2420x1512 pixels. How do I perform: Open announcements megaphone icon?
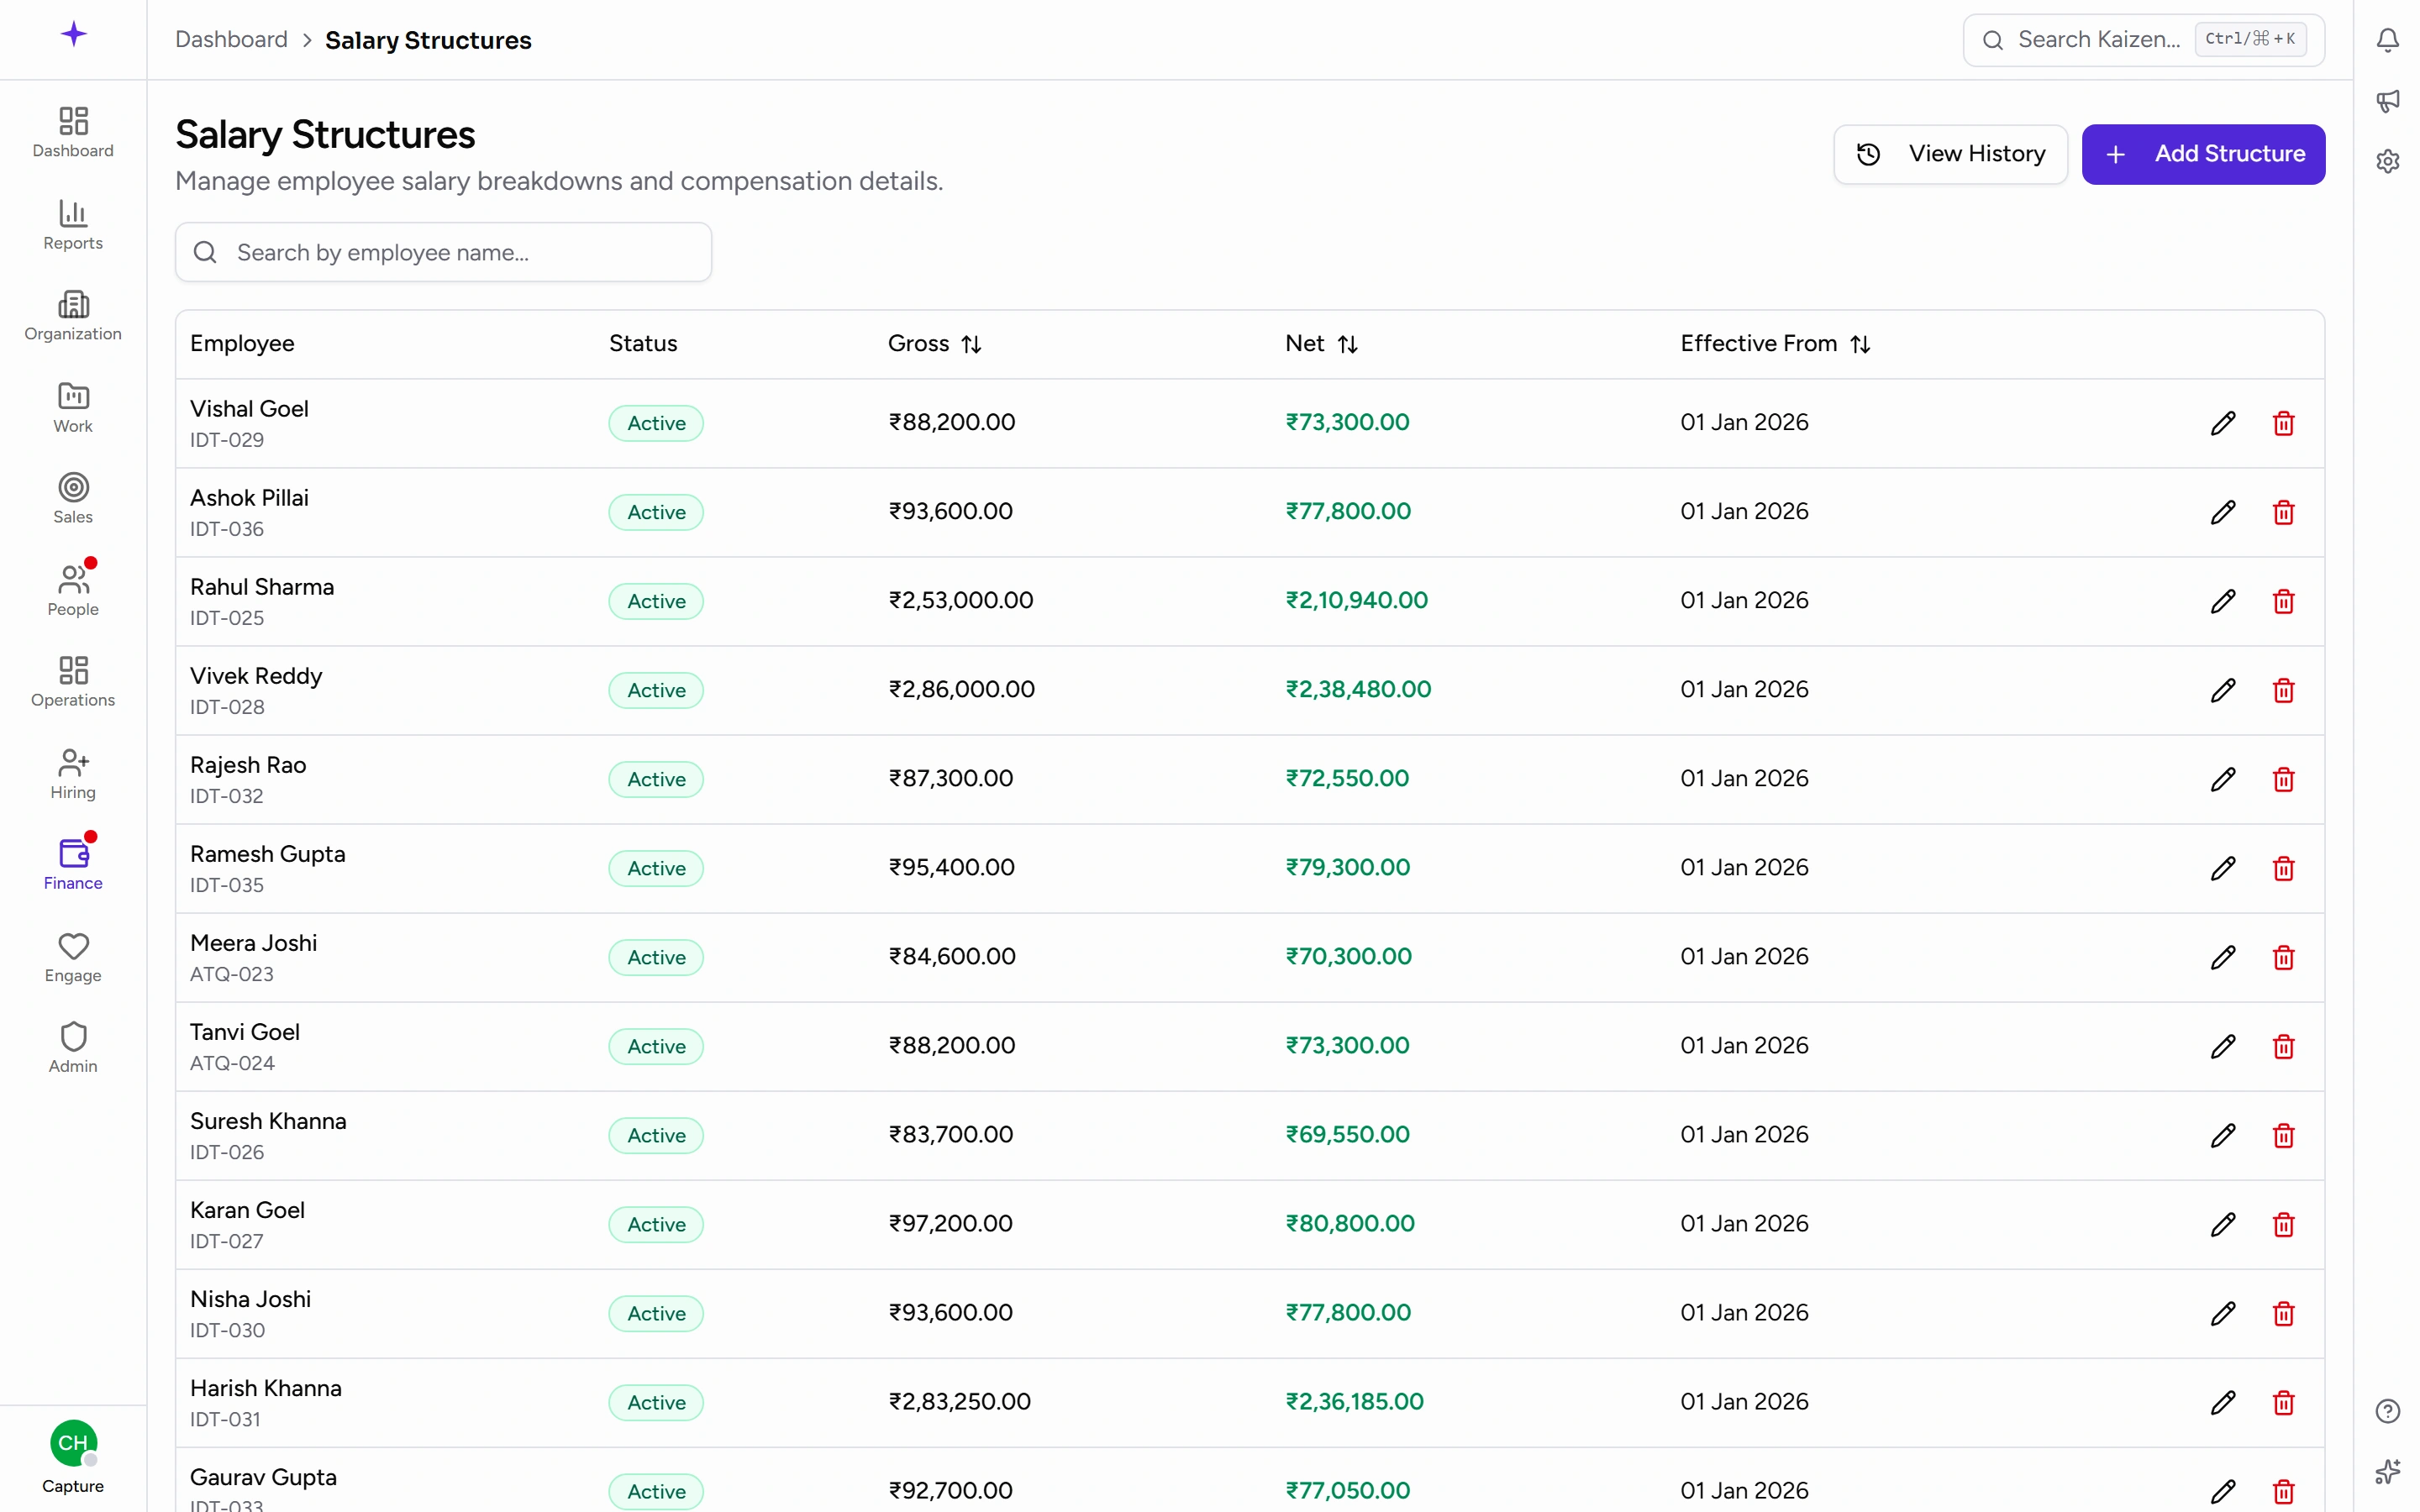click(x=2387, y=100)
